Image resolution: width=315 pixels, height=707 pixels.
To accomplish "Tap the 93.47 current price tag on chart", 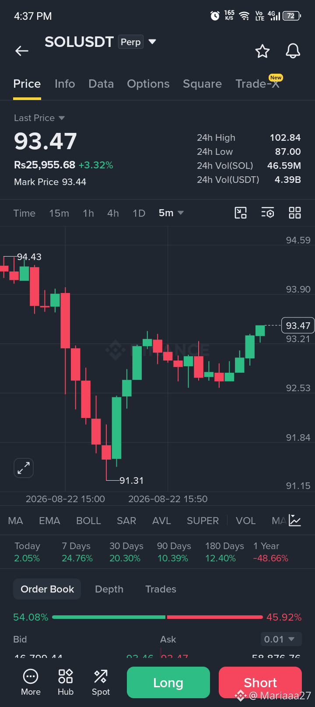I will tap(298, 325).
